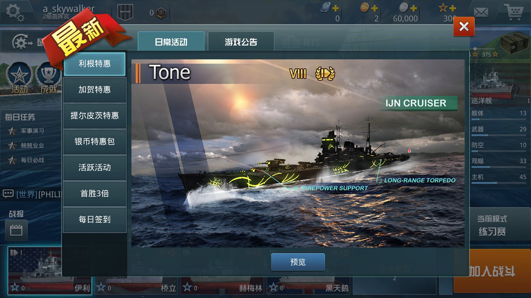Select 加贺特惠 in activity list

[95, 90]
